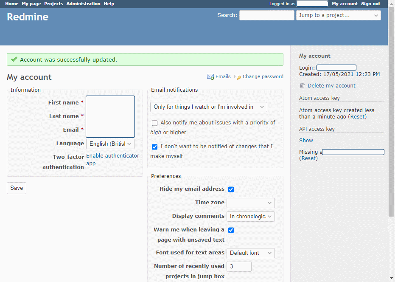Click Change password link
Viewport: 395px width, 282px height.
tap(263, 77)
